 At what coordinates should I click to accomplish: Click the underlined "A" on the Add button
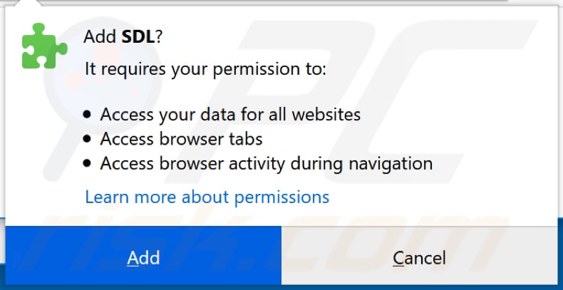132,257
